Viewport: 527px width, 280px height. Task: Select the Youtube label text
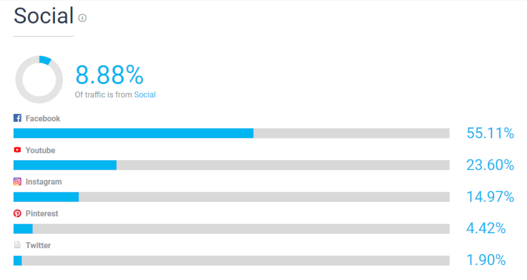click(x=40, y=150)
